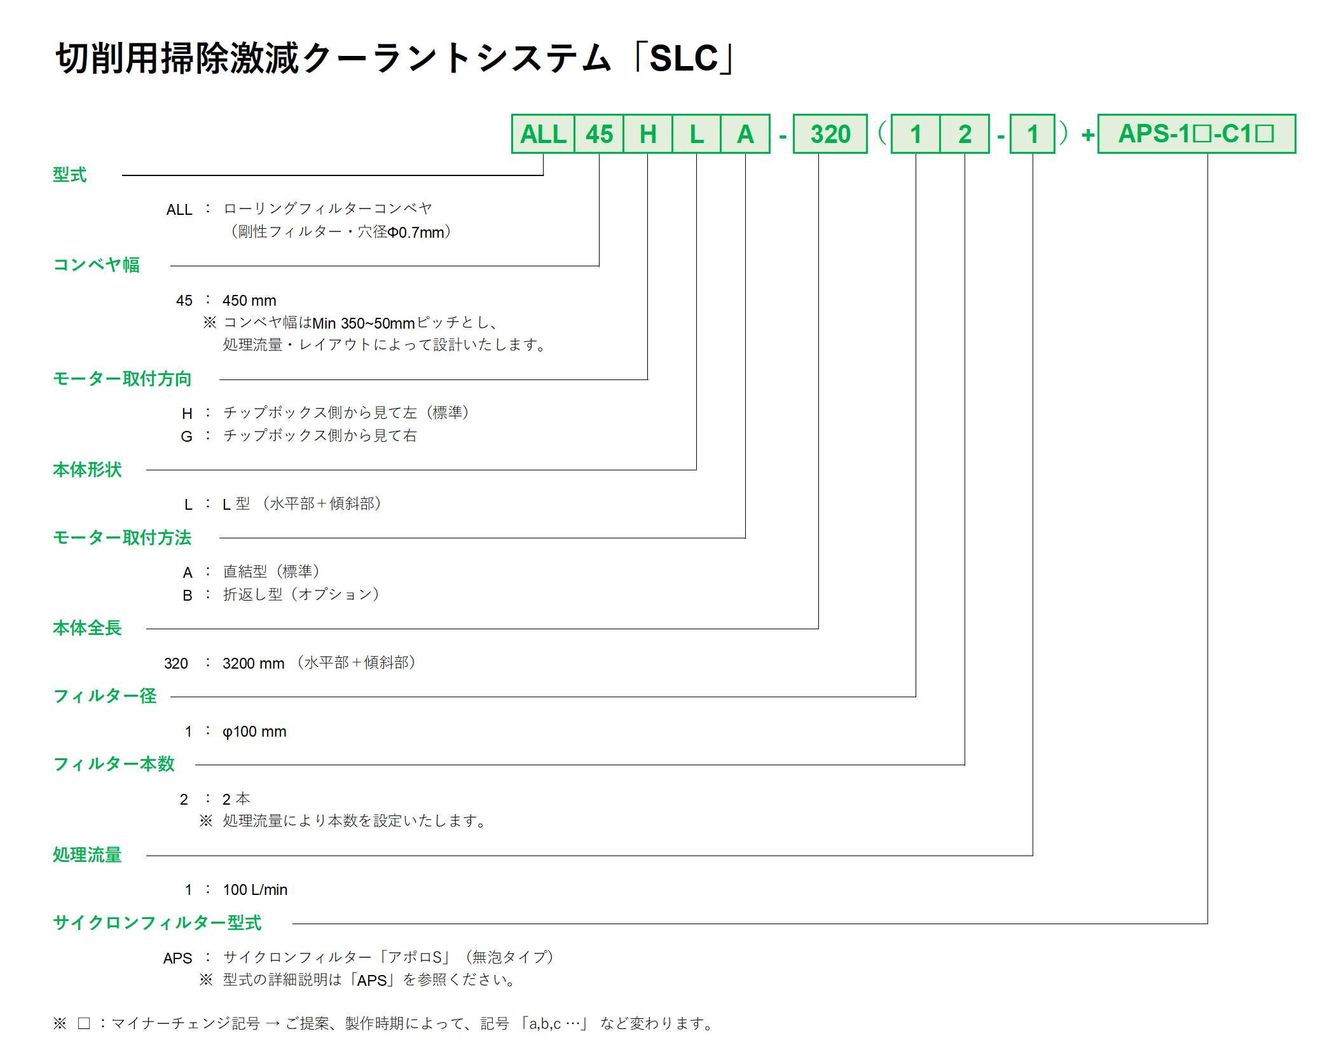Image resolution: width=1318 pixels, height=1057 pixels.
Task: Click the モーター取付方向 heading
Action: click(x=122, y=379)
